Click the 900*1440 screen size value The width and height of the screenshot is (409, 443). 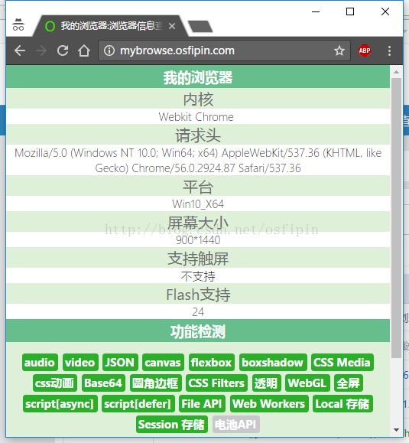[x=198, y=240]
